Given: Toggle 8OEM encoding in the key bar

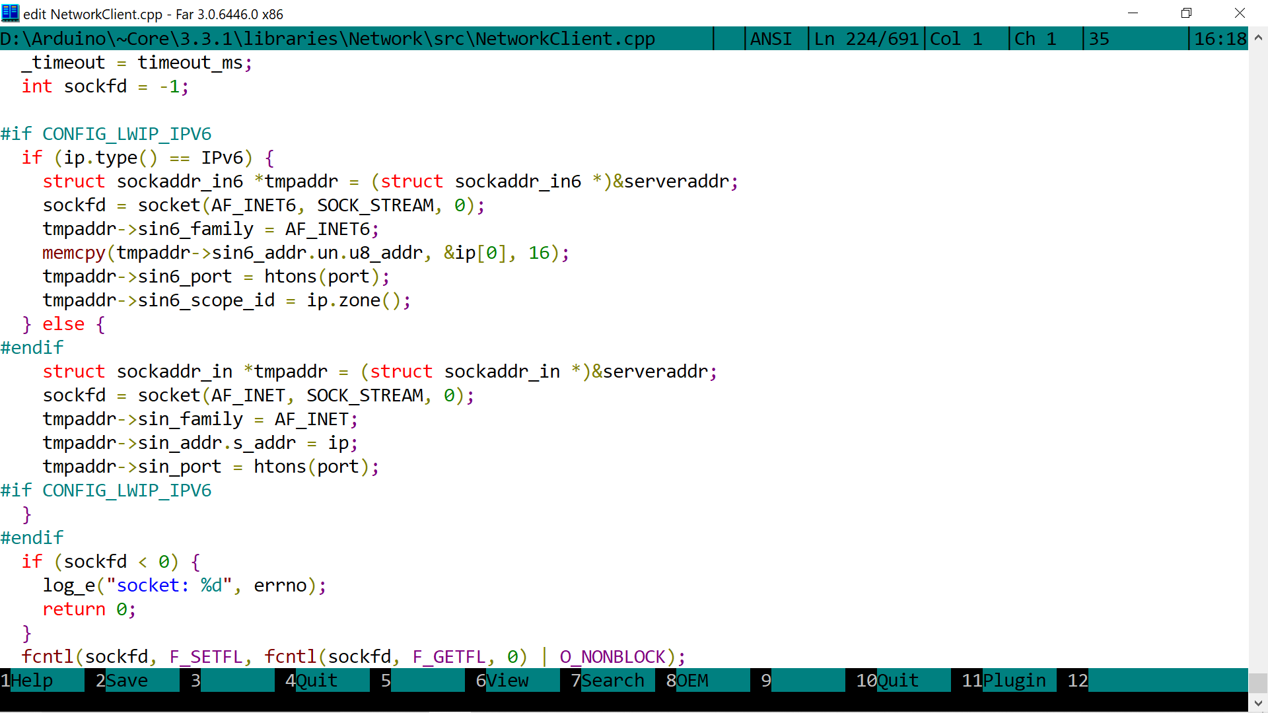Looking at the screenshot, I should 691,680.
